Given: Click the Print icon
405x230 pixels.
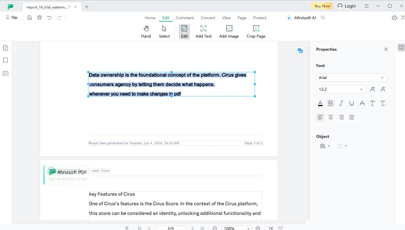Looking at the screenshot, I should [40, 17].
